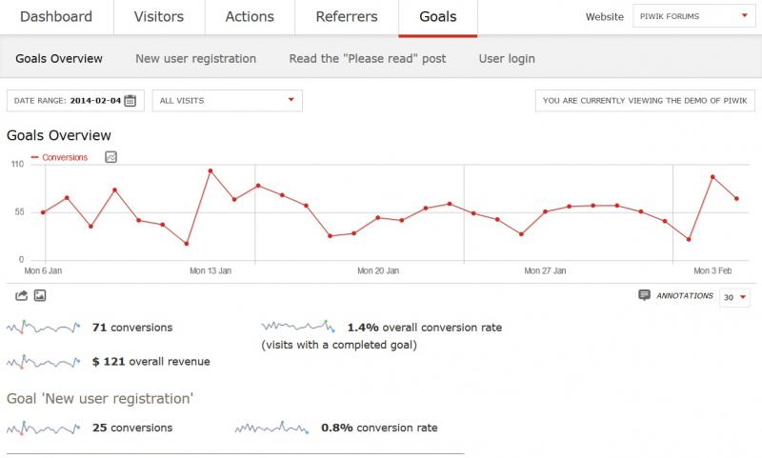The width and height of the screenshot is (762, 458).
Task: Click the annotations speech bubble icon
Action: [645, 295]
